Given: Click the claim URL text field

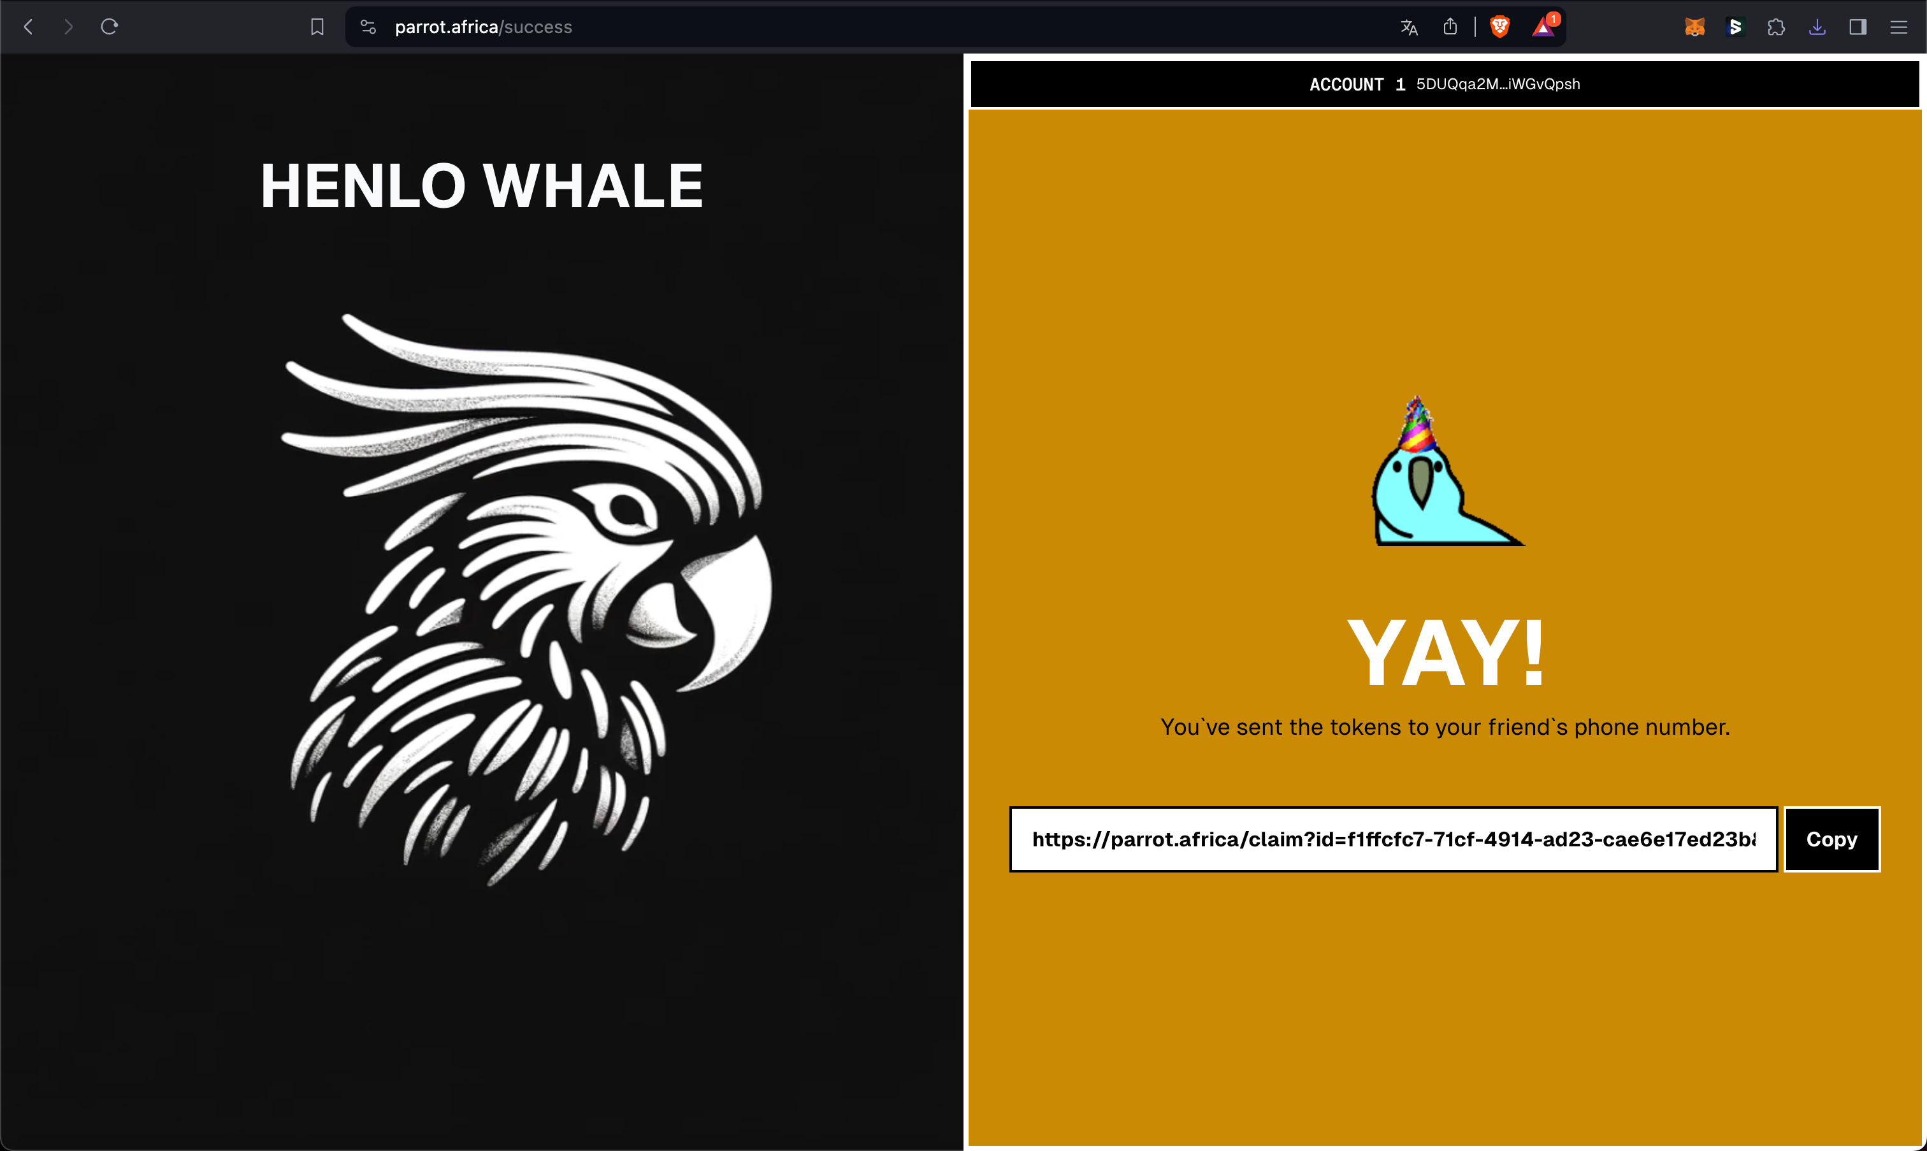Looking at the screenshot, I should (x=1393, y=839).
